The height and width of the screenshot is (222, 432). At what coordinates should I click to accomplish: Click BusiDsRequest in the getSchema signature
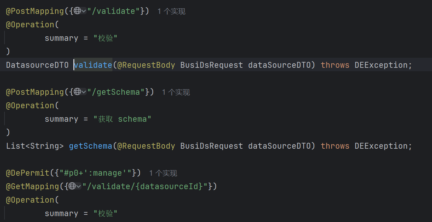[211, 146]
